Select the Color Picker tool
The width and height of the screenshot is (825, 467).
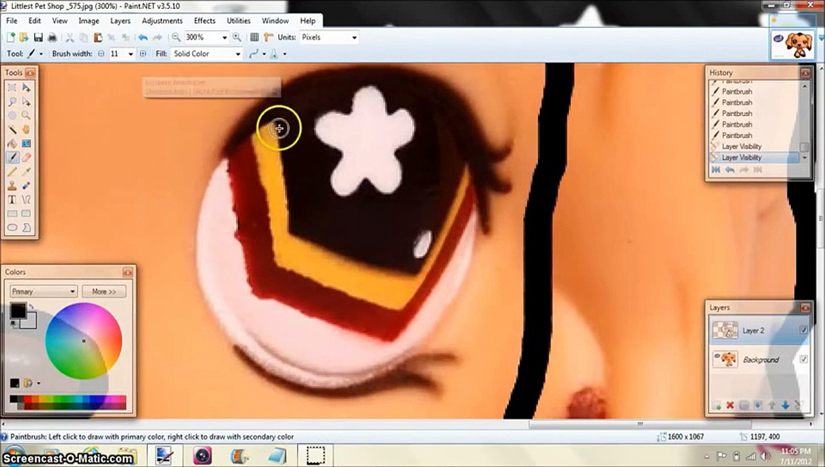[26, 172]
